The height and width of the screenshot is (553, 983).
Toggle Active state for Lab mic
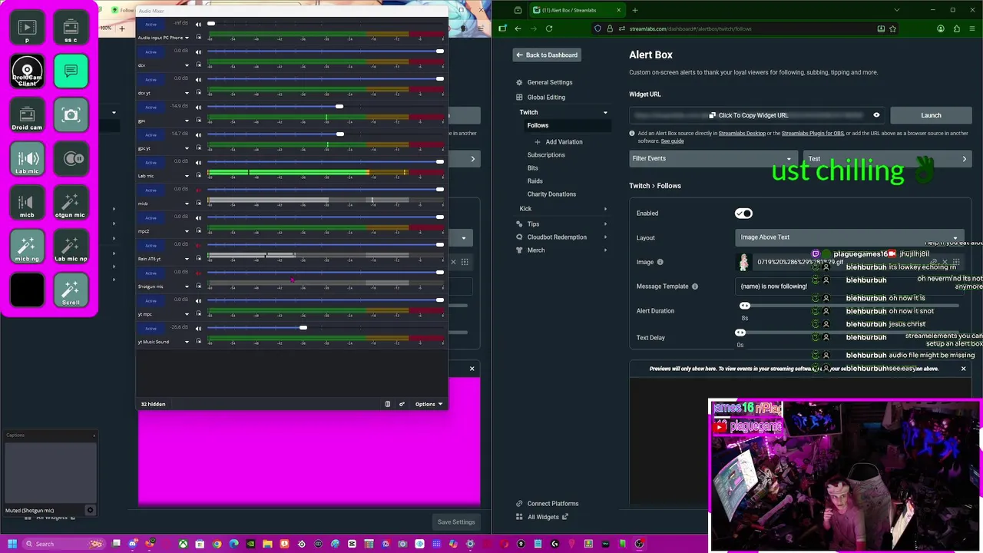151,162
